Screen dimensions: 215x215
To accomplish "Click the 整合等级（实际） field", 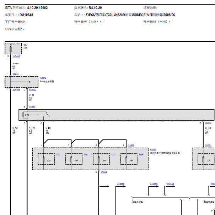I will 88,22.
